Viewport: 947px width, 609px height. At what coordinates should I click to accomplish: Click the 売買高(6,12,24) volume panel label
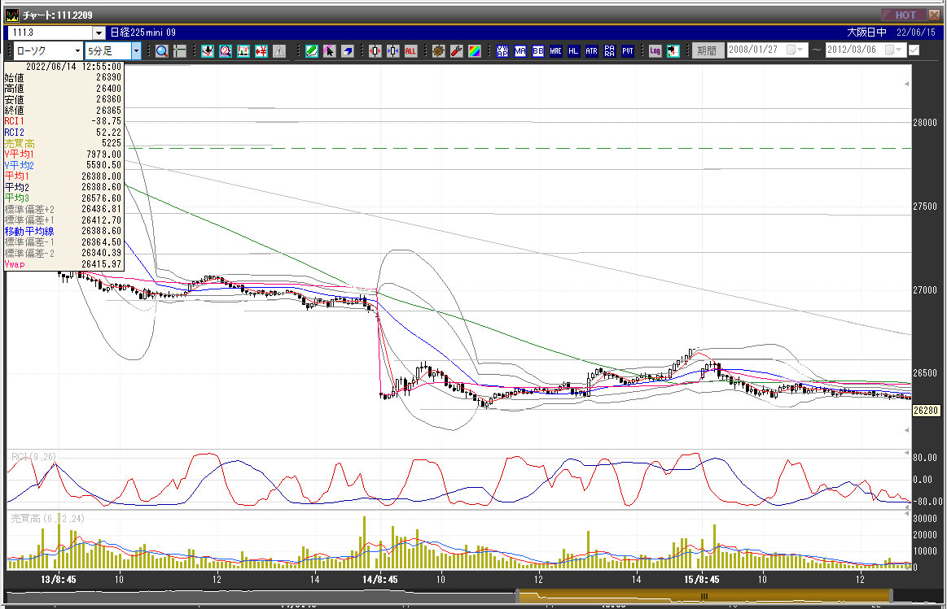(x=48, y=519)
